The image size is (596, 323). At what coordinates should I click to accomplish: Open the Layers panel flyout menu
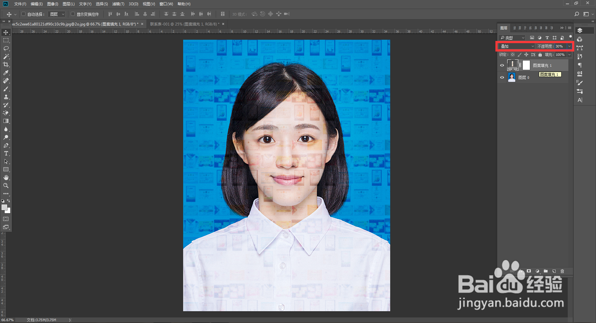[x=569, y=28]
